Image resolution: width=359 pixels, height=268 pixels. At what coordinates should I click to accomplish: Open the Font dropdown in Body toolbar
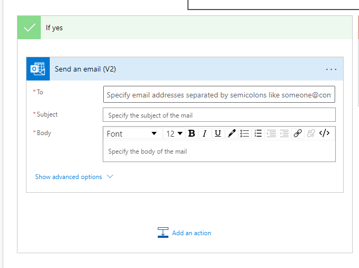click(133, 133)
